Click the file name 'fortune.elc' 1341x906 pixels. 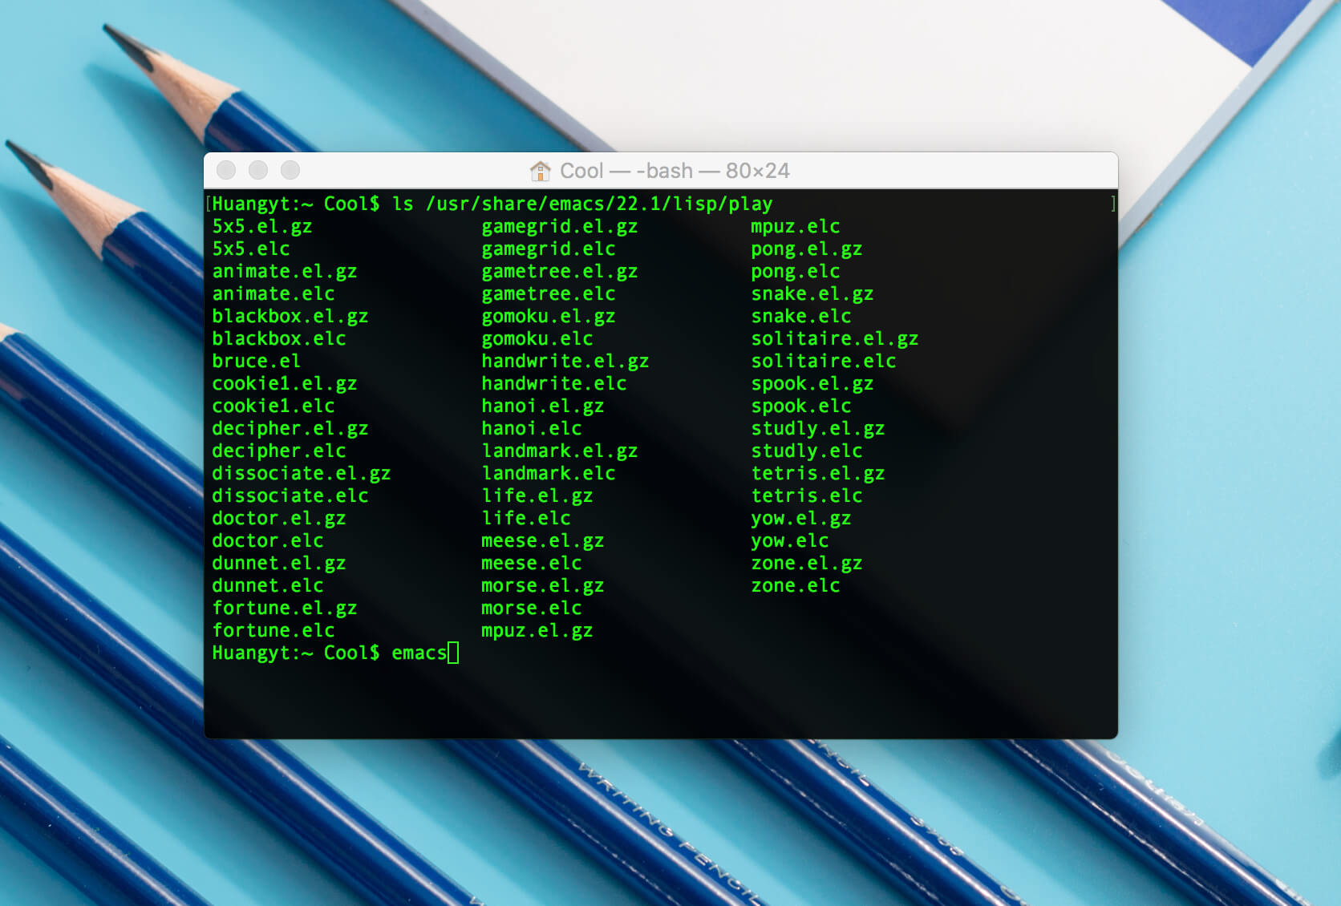click(273, 630)
